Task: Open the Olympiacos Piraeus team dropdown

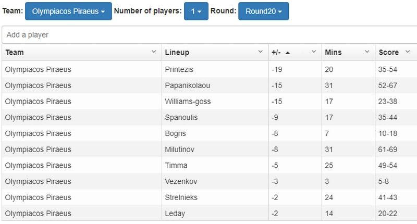Action: tap(68, 11)
